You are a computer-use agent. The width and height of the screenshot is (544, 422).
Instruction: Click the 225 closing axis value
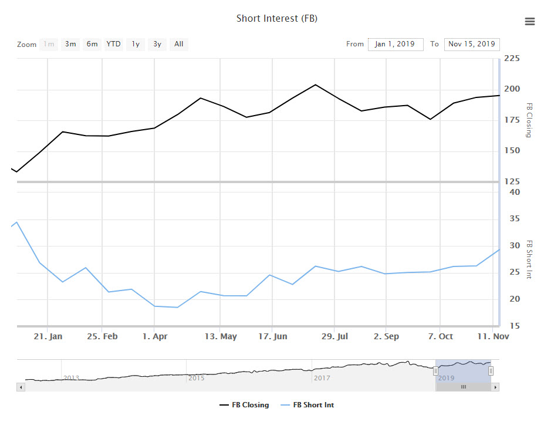tap(512, 58)
